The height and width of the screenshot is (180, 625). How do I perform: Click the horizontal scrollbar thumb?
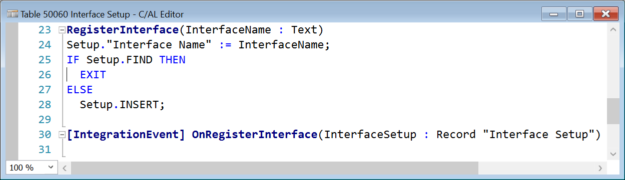[274, 168]
